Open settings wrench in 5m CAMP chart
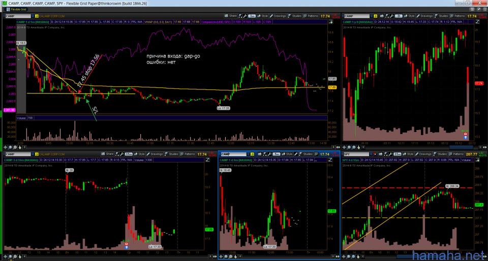This screenshot has height=261, width=488. pyautogui.click(x=269, y=154)
